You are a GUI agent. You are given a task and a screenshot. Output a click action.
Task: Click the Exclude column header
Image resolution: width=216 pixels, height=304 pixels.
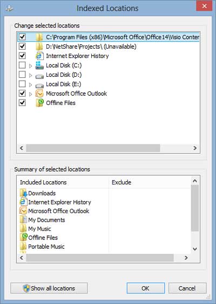point(150,182)
